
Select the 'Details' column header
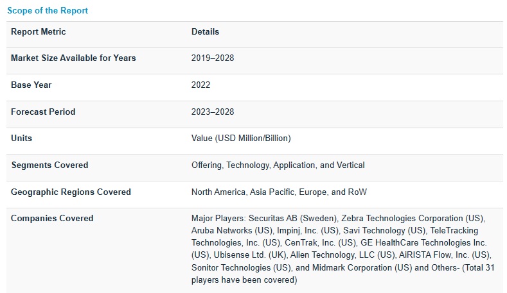coord(205,32)
